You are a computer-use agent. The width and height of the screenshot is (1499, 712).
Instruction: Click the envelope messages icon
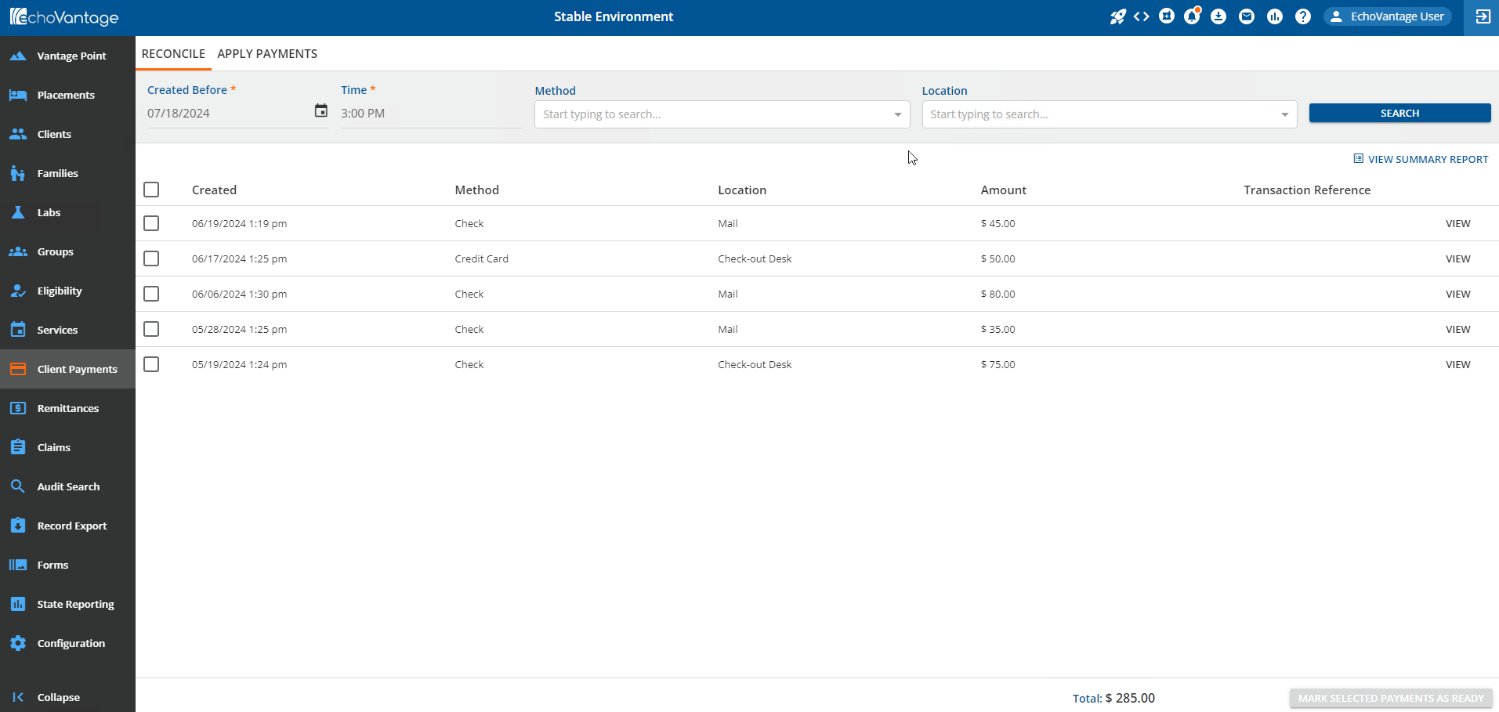click(1247, 16)
